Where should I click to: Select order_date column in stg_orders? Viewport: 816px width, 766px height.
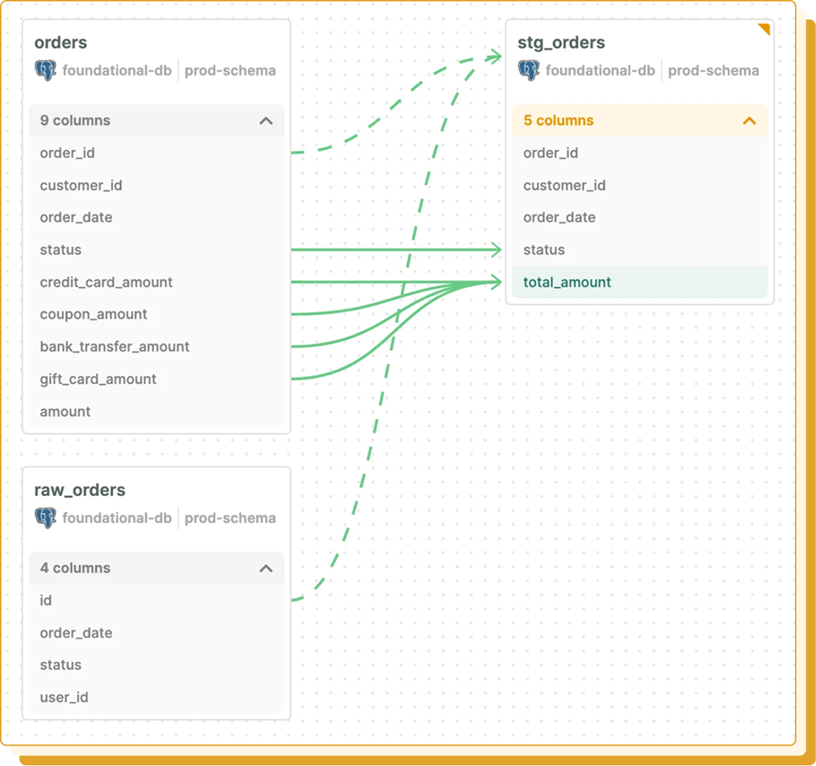point(640,218)
